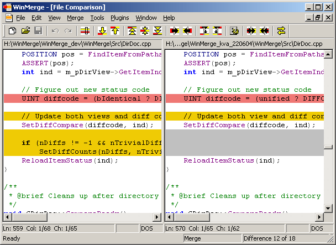
Task: Open the Window menu
Action: click(146, 18)
